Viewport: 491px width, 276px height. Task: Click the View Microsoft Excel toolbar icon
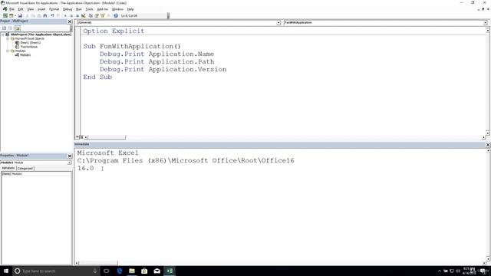(5, 15)
